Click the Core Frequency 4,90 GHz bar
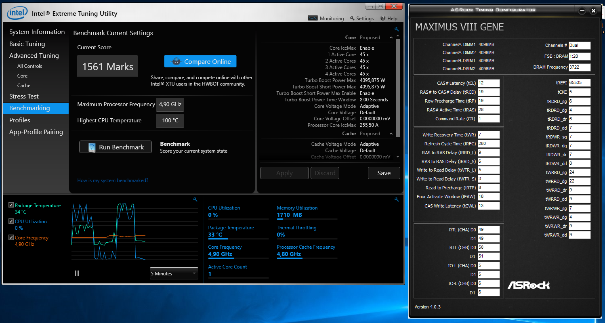Viewport: 605px width, 323px height. pyautogui.click(x=238, y=258)
